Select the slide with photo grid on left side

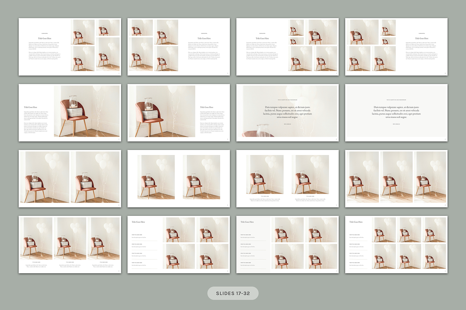point(177,45)
